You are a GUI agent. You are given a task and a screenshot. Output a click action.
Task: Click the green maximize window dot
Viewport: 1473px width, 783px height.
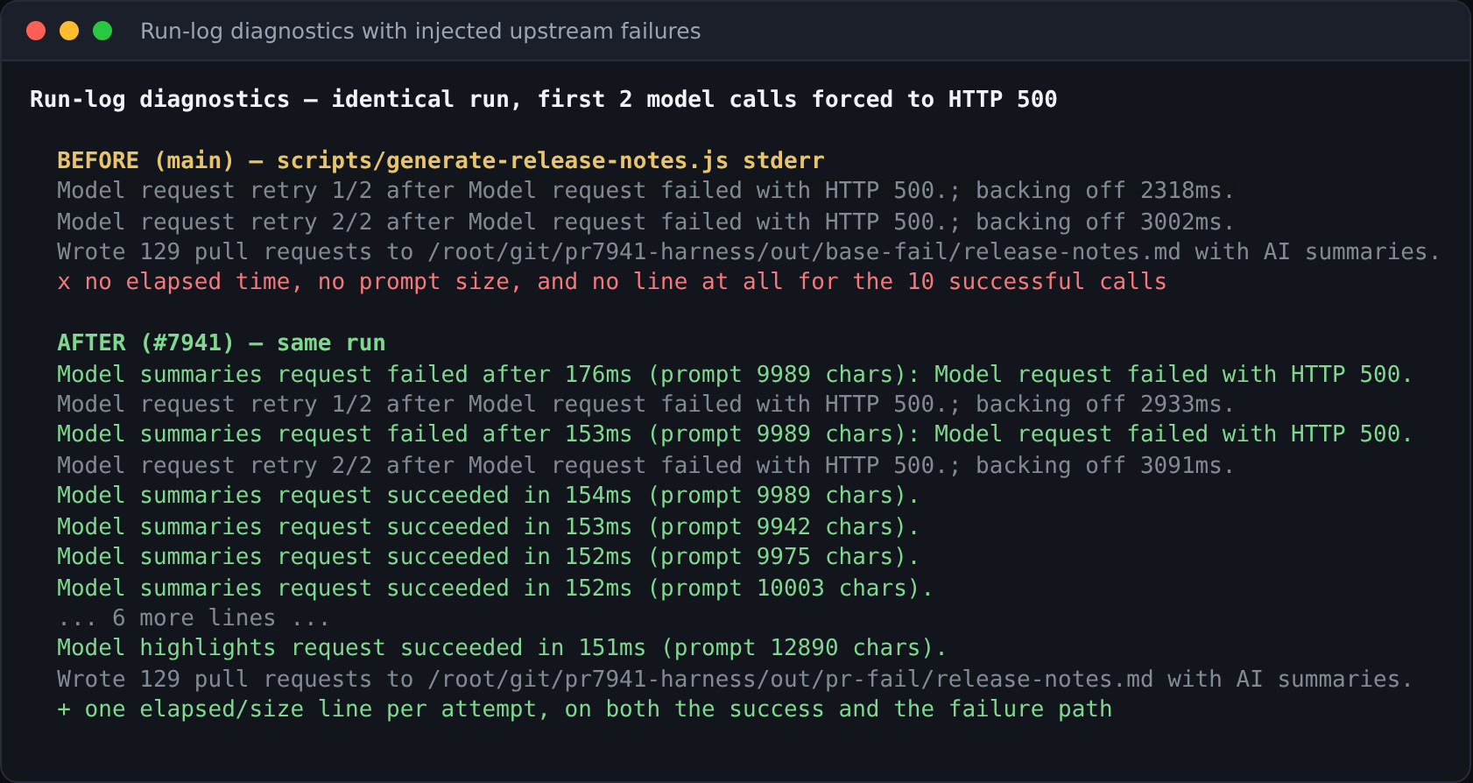pyautogui.click(x=102, y=31)
